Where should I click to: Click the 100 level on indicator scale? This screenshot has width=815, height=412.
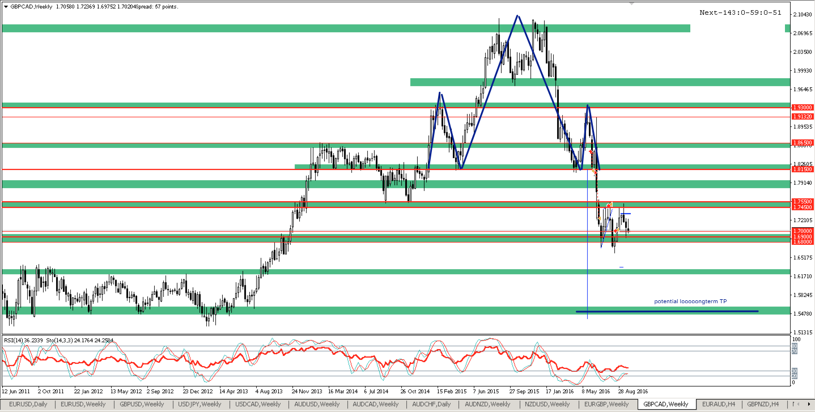[x=797, y=338]
